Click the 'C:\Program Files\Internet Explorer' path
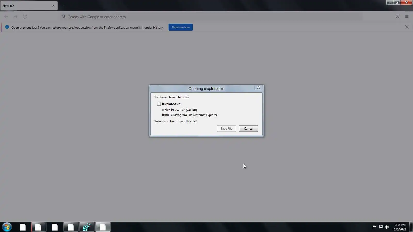 click(194, 115)
